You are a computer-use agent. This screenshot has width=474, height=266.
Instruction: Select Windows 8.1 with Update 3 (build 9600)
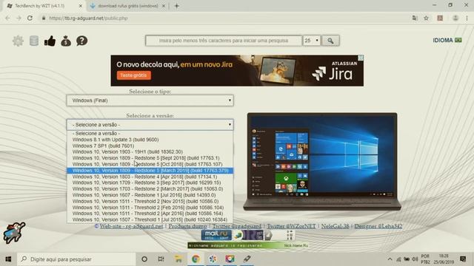pyautogui.click(x=150, y=140)
